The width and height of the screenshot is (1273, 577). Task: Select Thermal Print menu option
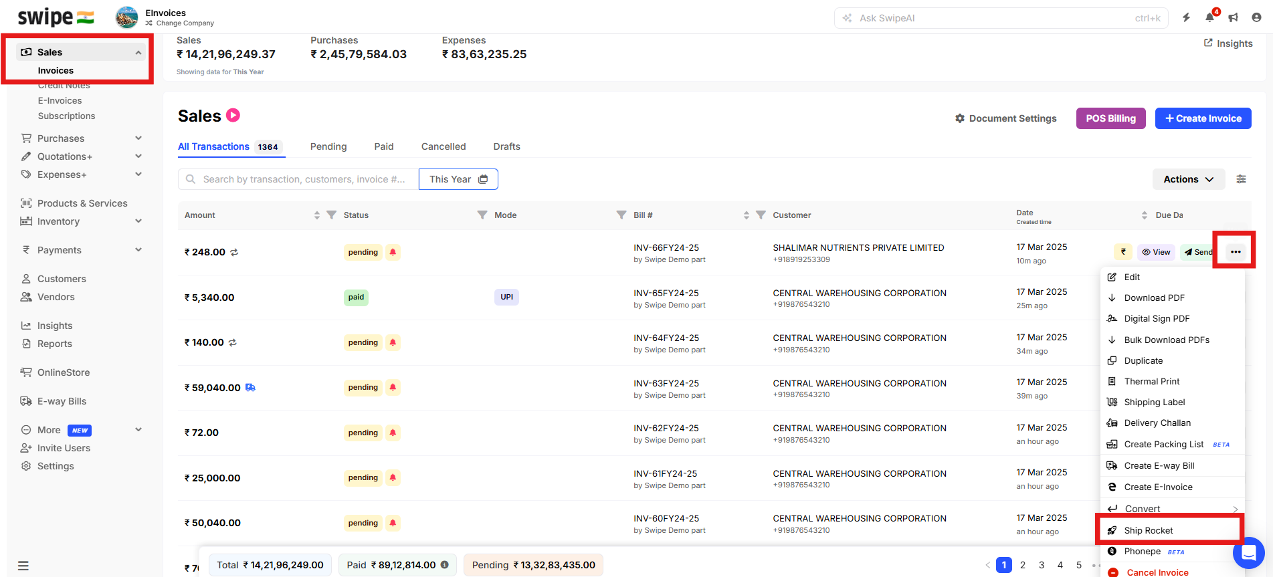(x=1172, y=381)
